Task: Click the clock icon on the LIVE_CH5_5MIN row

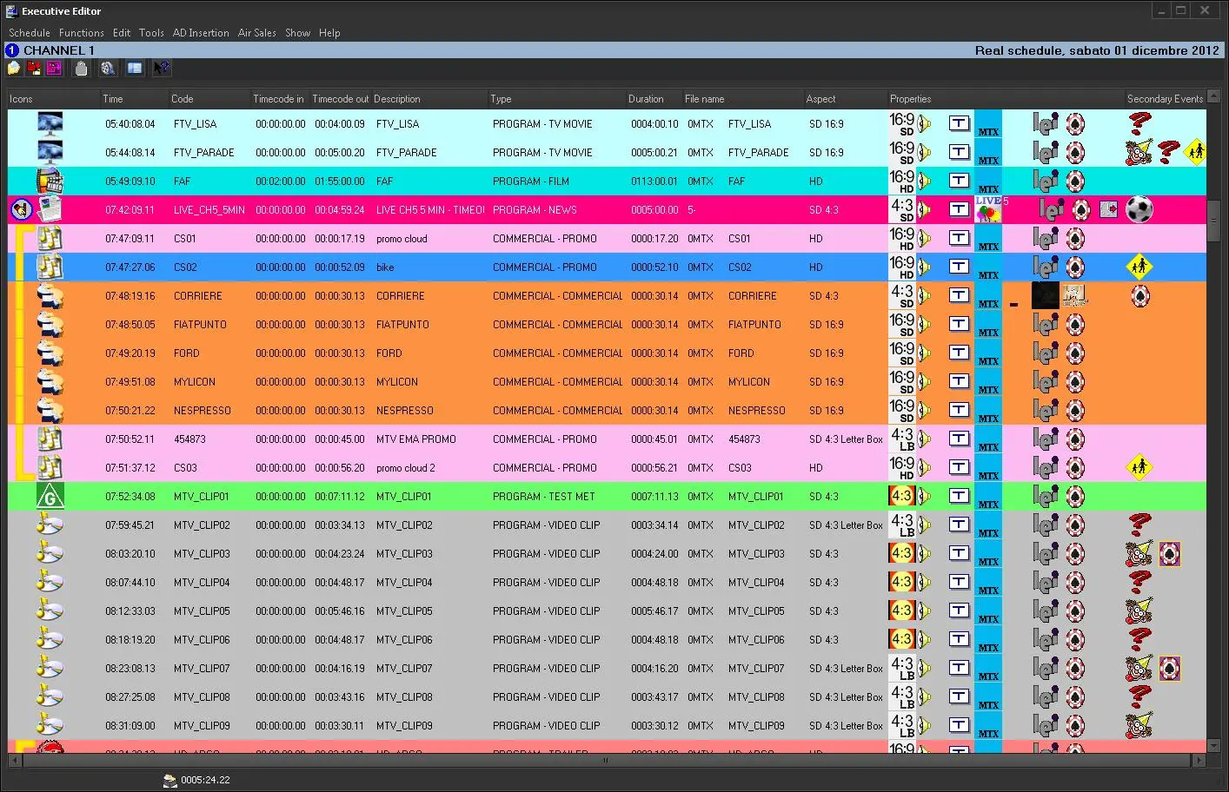Action: pyautogui.click(x=22, y=209)
